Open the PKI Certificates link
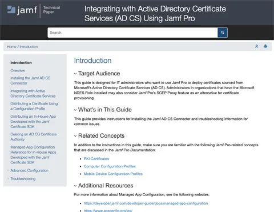The image size is (274, 212). [96, 159]
